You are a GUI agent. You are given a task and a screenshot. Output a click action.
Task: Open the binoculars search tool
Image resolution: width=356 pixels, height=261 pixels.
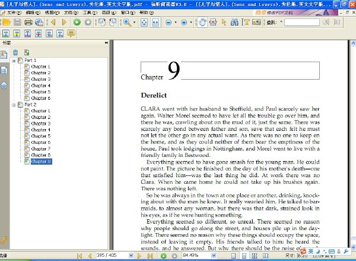pyautogui.click(x=234, y=23)
